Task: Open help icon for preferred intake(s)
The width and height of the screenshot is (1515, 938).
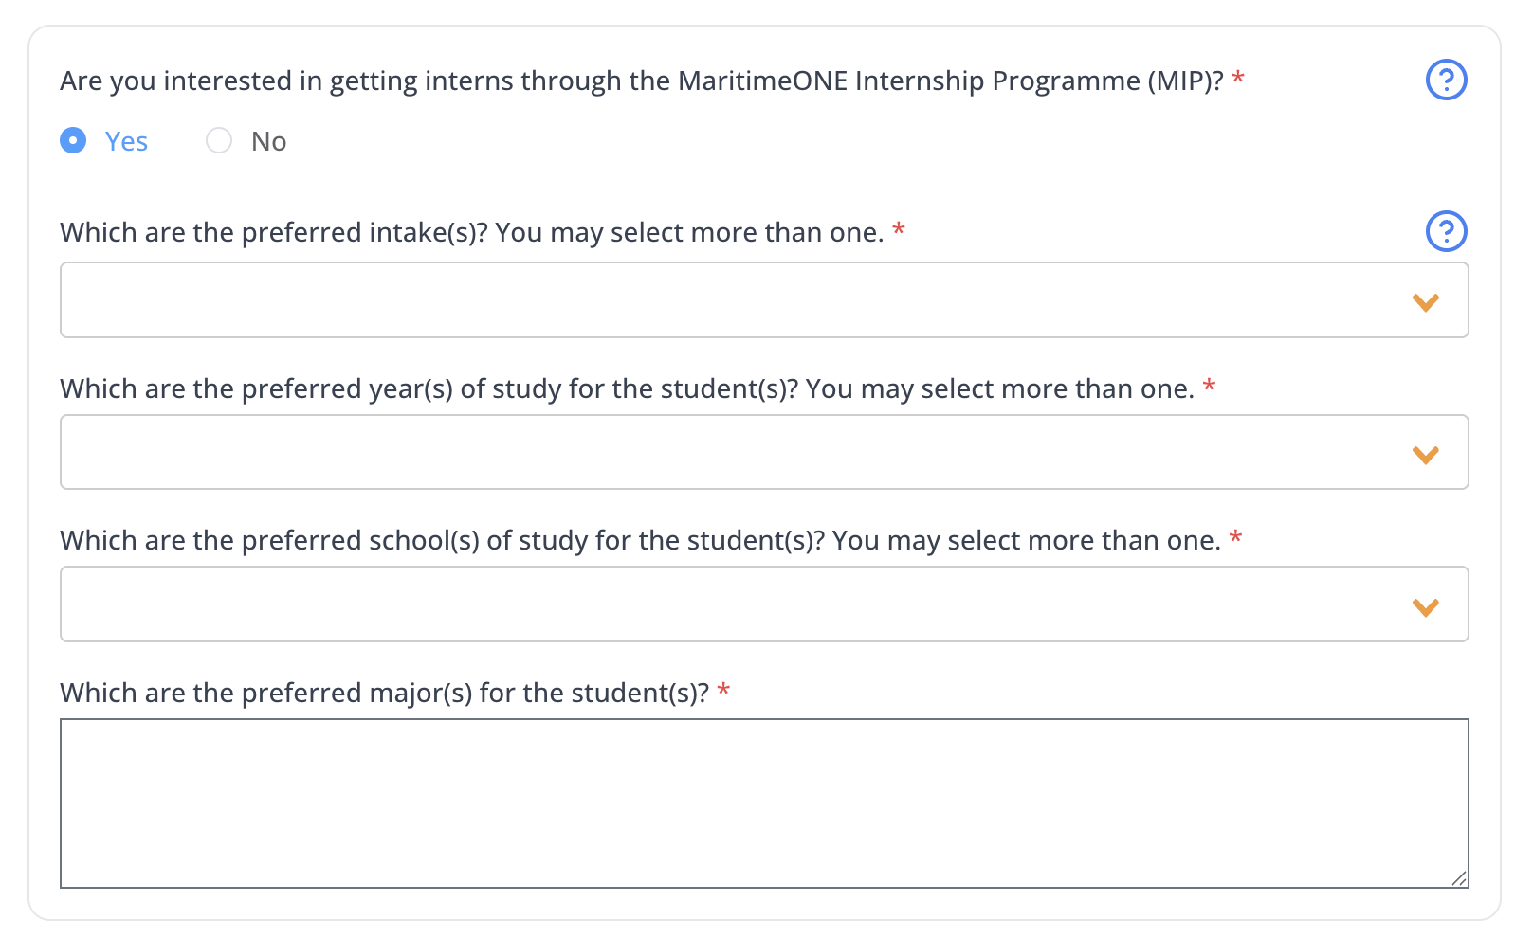Action: (1446, 231)
